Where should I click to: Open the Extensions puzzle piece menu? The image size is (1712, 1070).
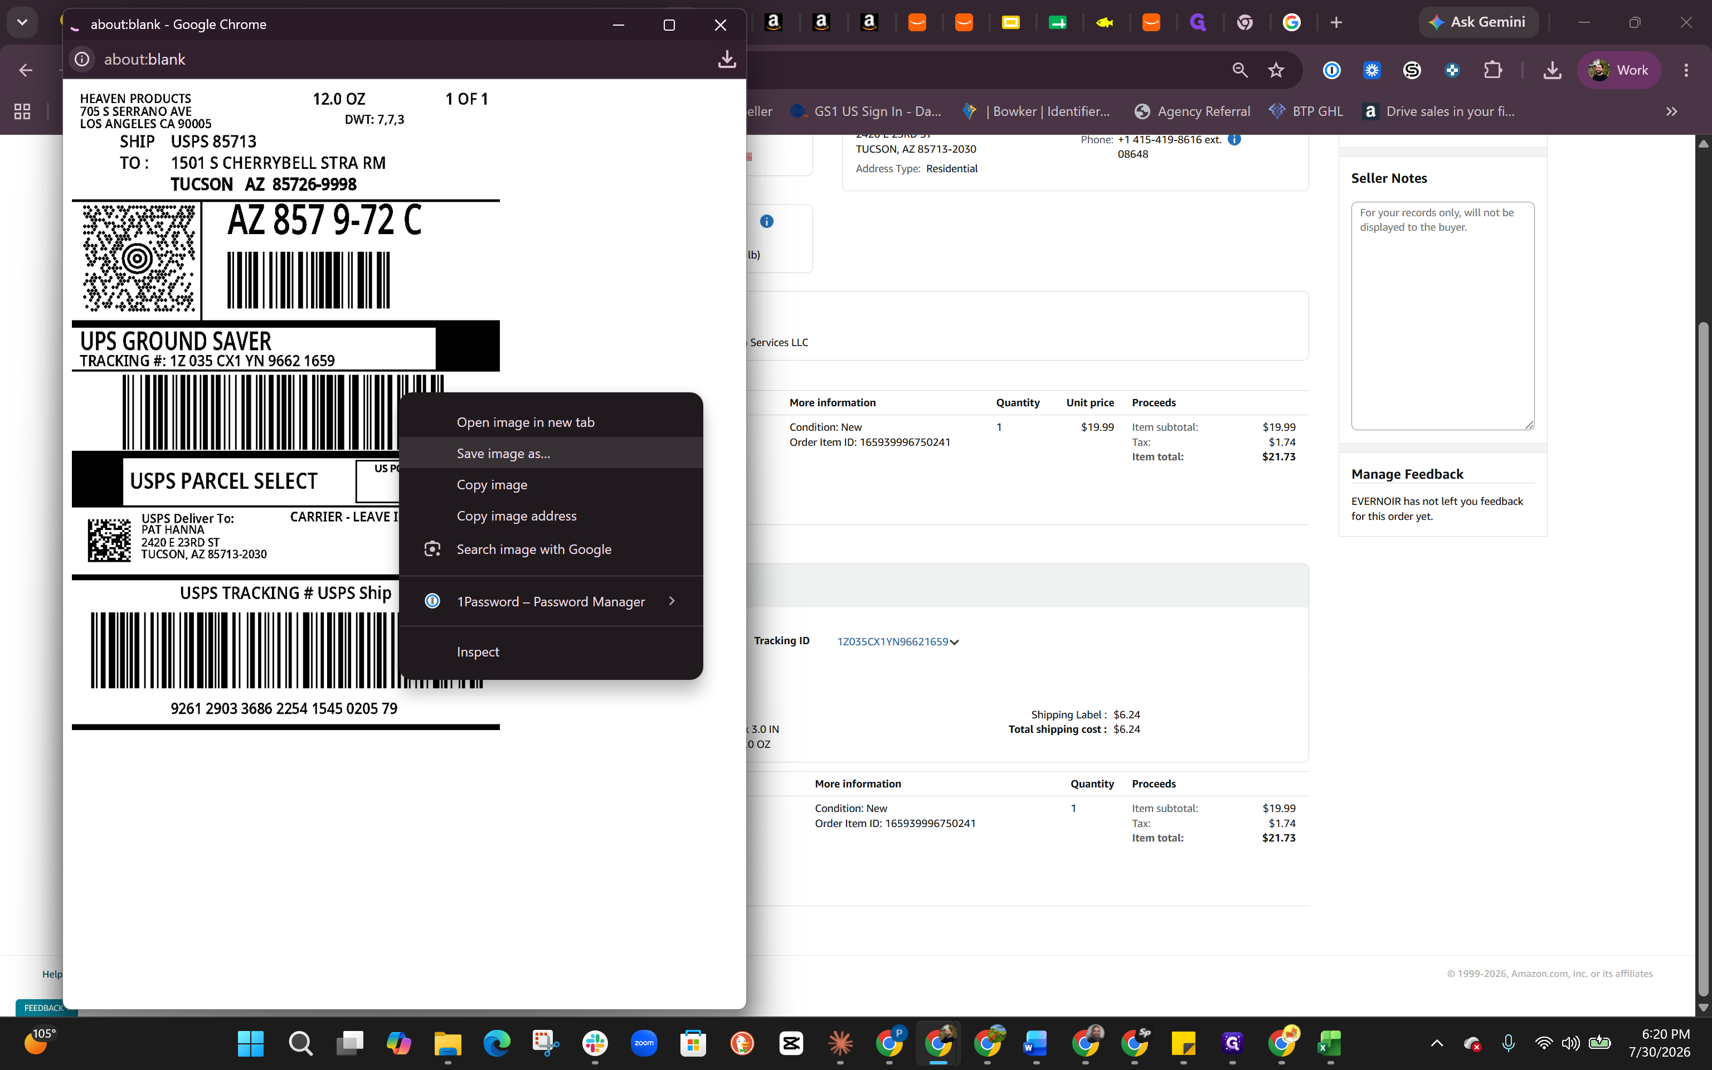[1492, 70]
